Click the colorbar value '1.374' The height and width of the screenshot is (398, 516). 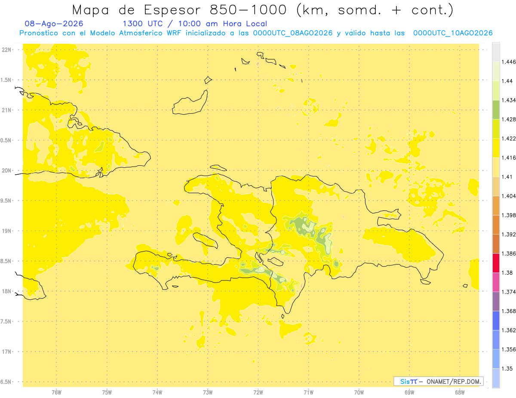[509, 292]
